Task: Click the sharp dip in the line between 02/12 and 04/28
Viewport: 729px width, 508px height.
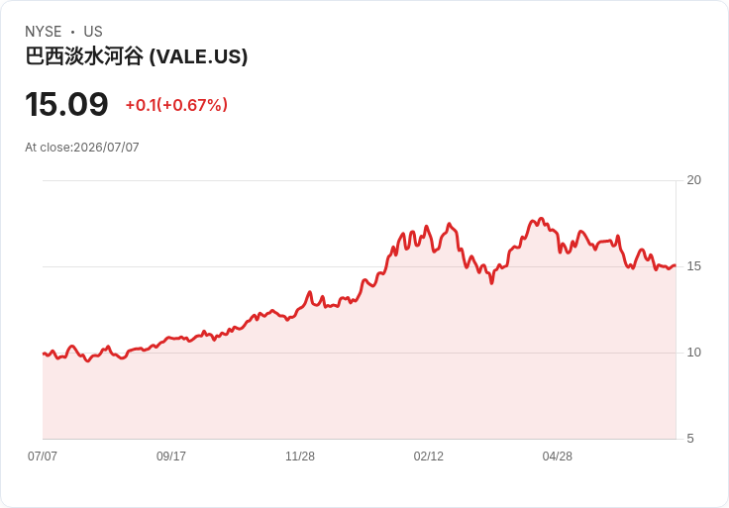Action: (x=491, y=282)
